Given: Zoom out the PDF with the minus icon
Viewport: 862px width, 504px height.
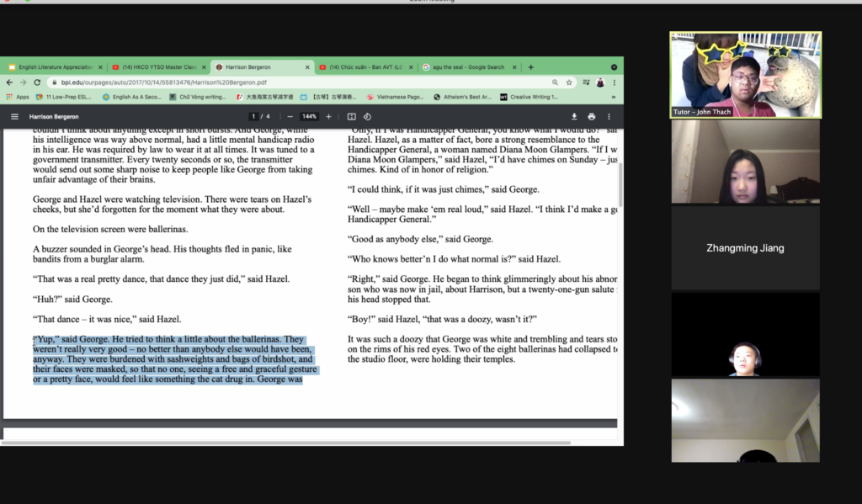Looking at the screenshot, I should pos(290,116).
